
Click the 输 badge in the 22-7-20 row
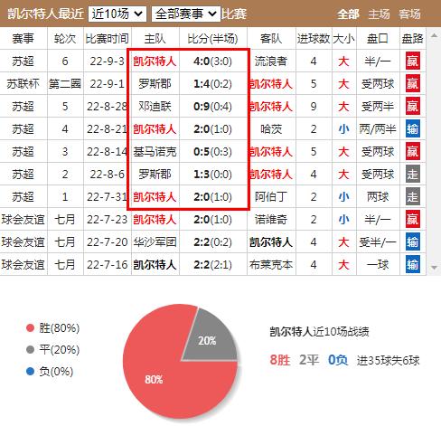412,241
